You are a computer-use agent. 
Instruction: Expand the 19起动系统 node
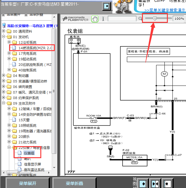click(x=9, y=58)
